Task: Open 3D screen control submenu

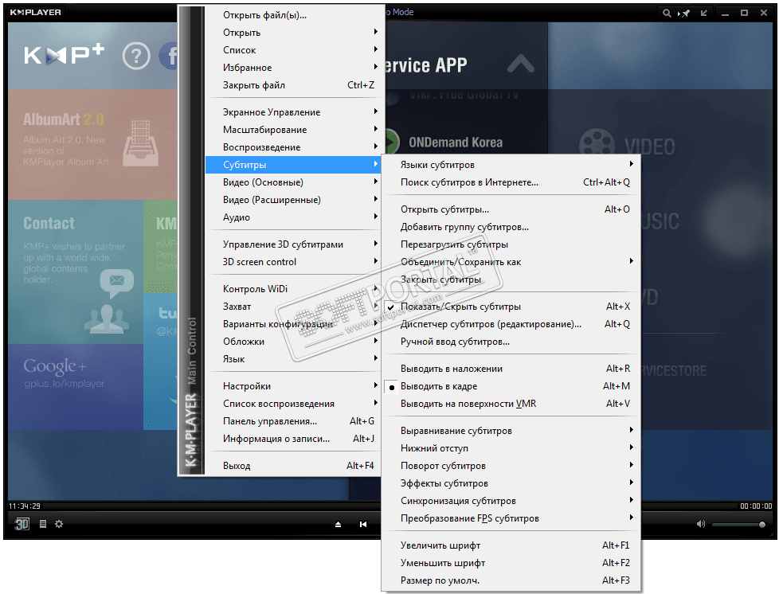Action: (292, 262)
